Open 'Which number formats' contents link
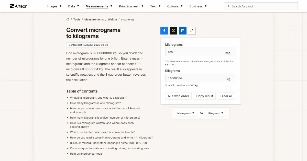 (102, 132)
